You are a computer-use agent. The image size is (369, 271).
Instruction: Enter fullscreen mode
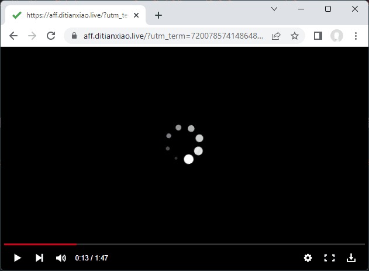point(329,258)
